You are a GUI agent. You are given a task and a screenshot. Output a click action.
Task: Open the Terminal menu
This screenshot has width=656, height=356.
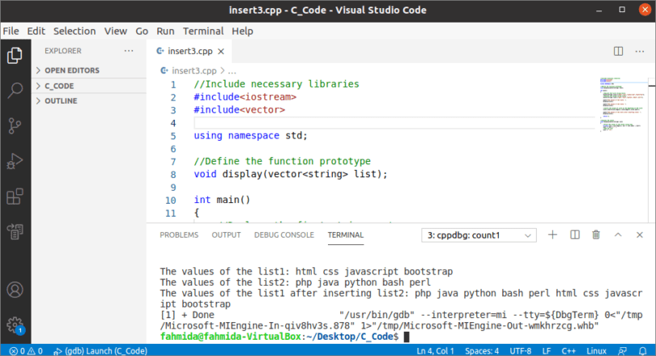click(x=203, y=31)
